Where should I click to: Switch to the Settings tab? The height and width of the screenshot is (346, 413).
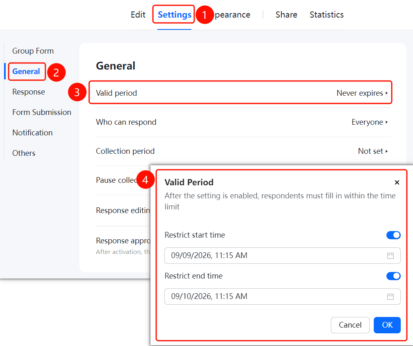pyautogui.click(x=174, y=14)
